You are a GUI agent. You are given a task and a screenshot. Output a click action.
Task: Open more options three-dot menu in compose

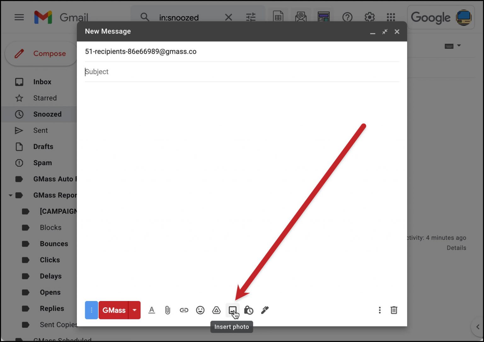pos(380,310)
